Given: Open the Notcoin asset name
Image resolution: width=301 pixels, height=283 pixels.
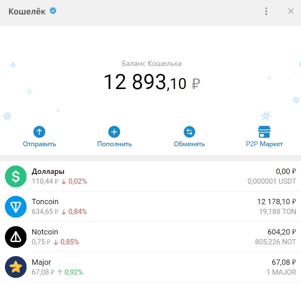Looking at the screenshot, I should (x=45, y=232).
